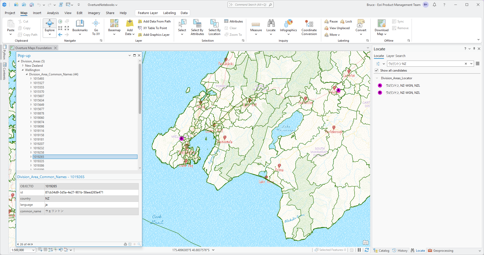Open the Basemap gallery
Screen dimensions: 484x255
tap(114, 27)
